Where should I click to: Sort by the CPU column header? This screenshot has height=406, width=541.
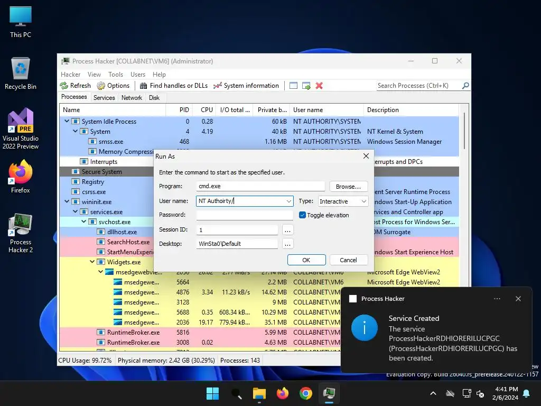(204, 110)
